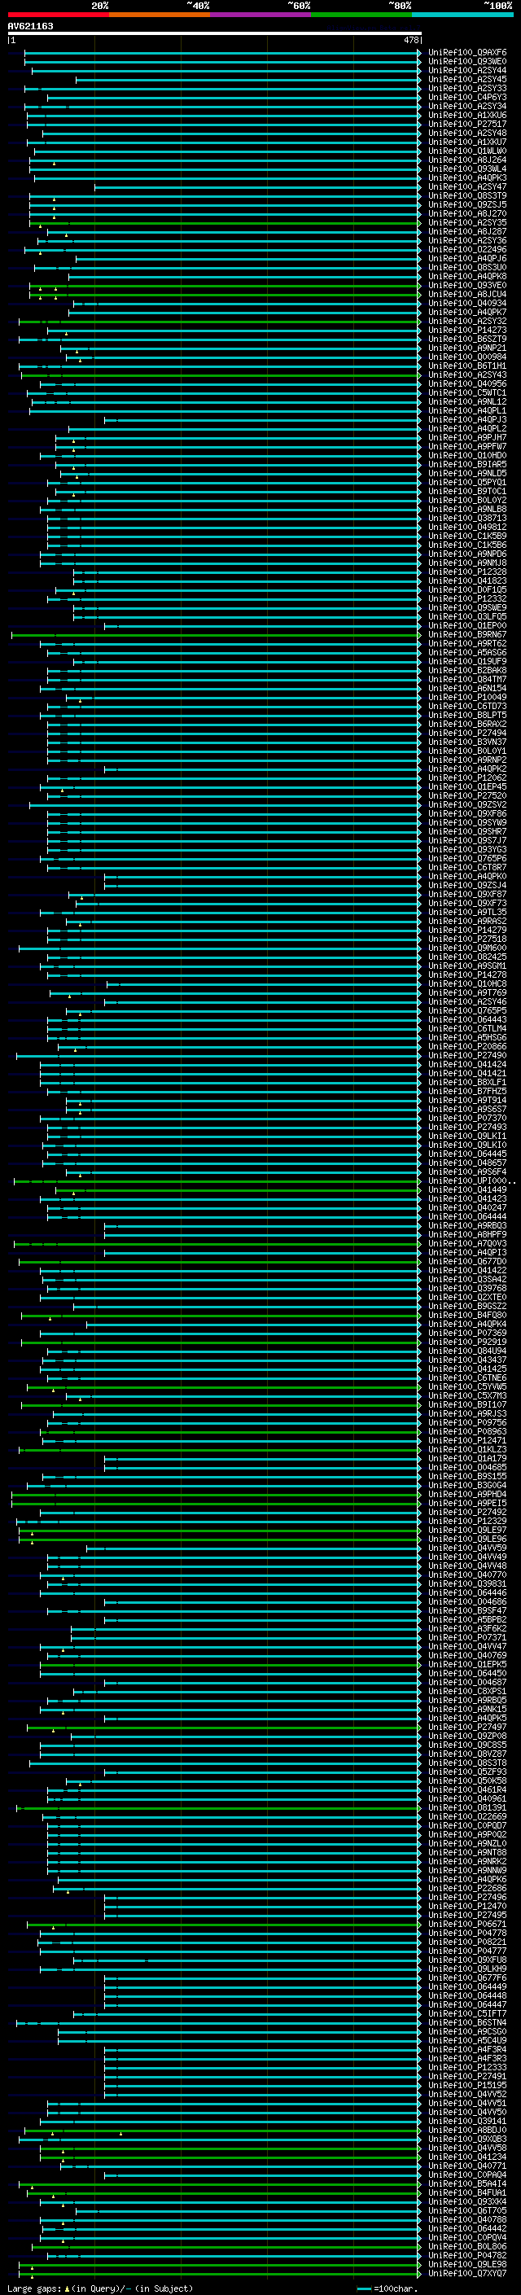521x2295 pixels.
Task: Click UniRef100_Q3SA42 label
Action: coord(467,1278)
